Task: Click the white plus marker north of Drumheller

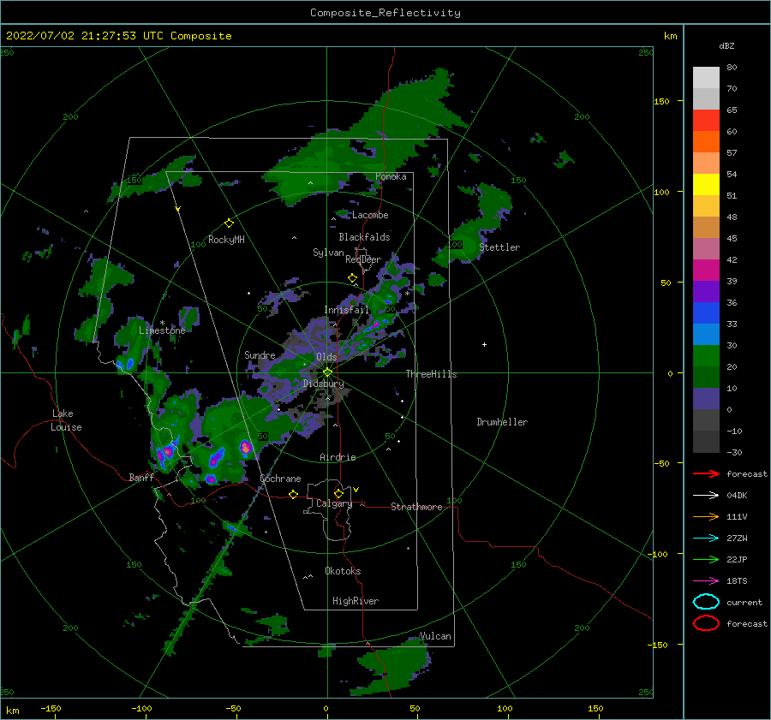Action: (x=484, y=344)
